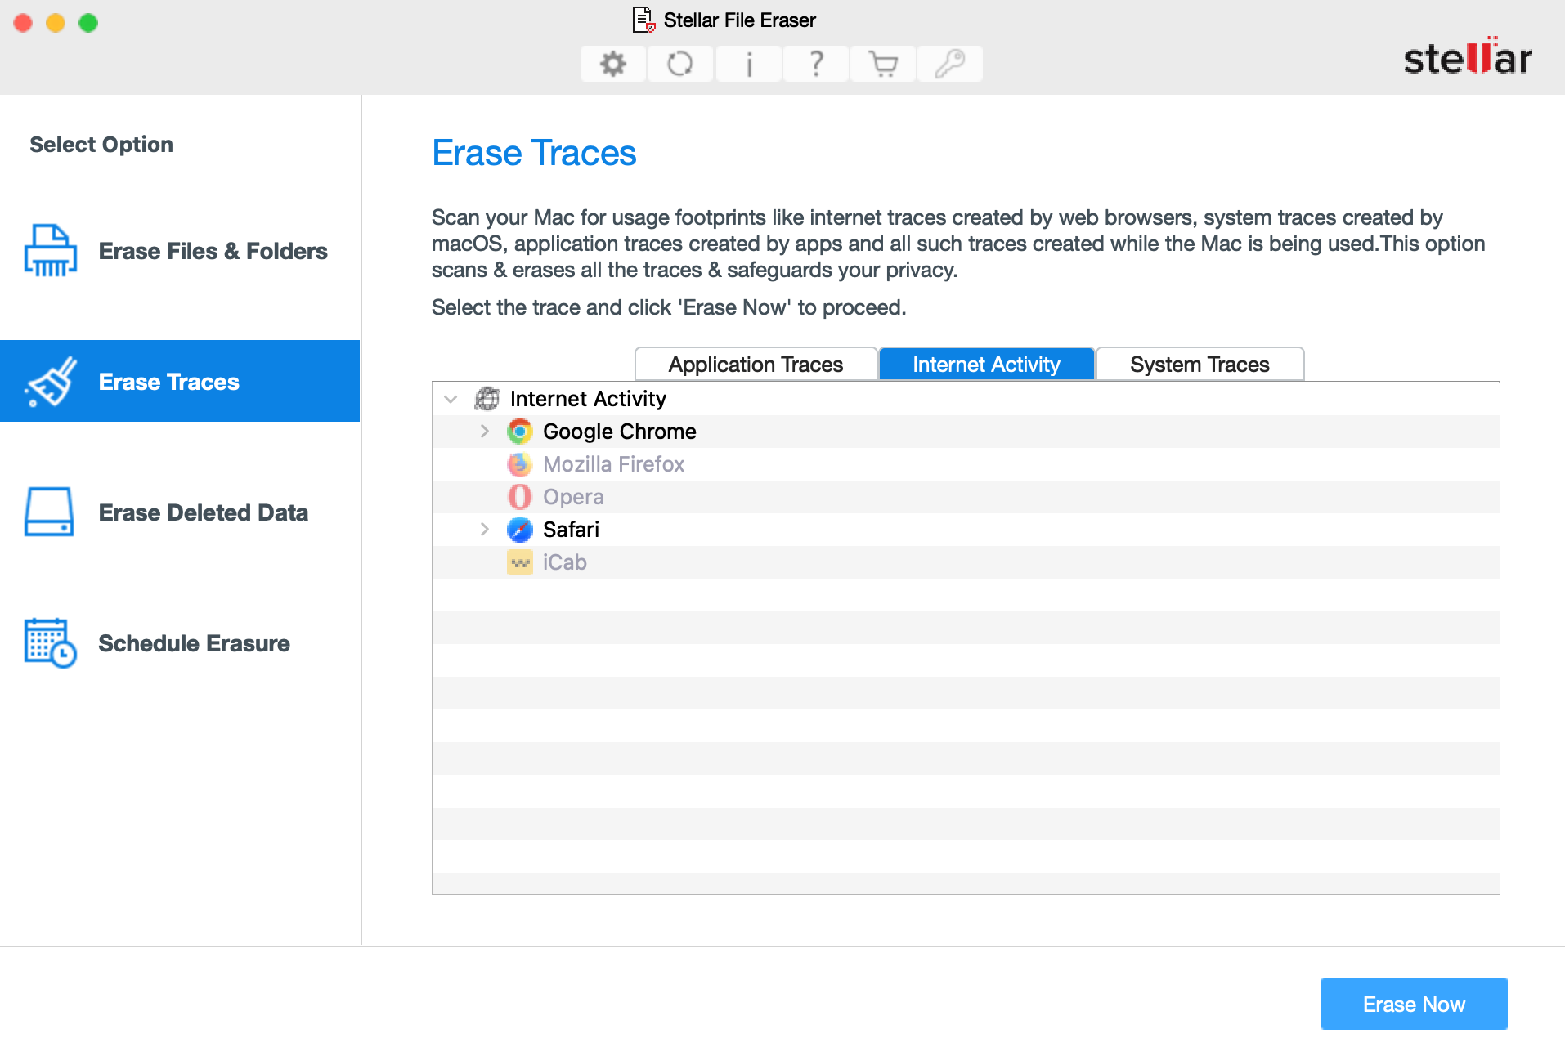Select Erase Traces sidebar option
This screenshot has width=1565, height=1056.
click(180, 382)
